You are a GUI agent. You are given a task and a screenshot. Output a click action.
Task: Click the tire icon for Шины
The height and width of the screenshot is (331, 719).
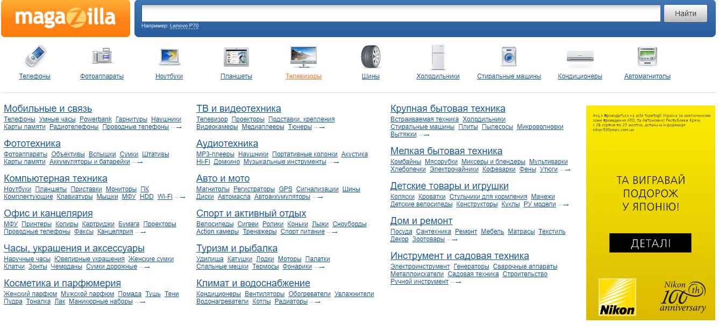[371, 56]
